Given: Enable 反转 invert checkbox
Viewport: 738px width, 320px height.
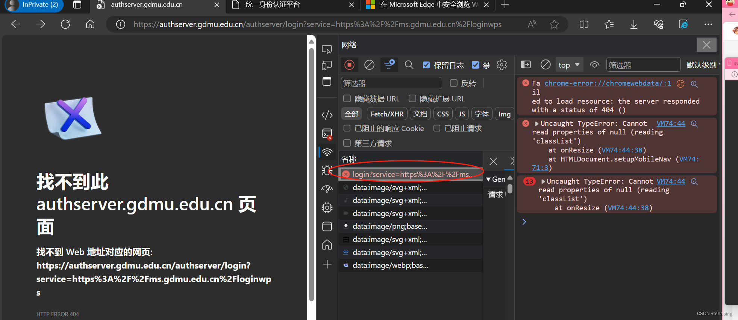Looking at the screenshot, I should point(454,83).
